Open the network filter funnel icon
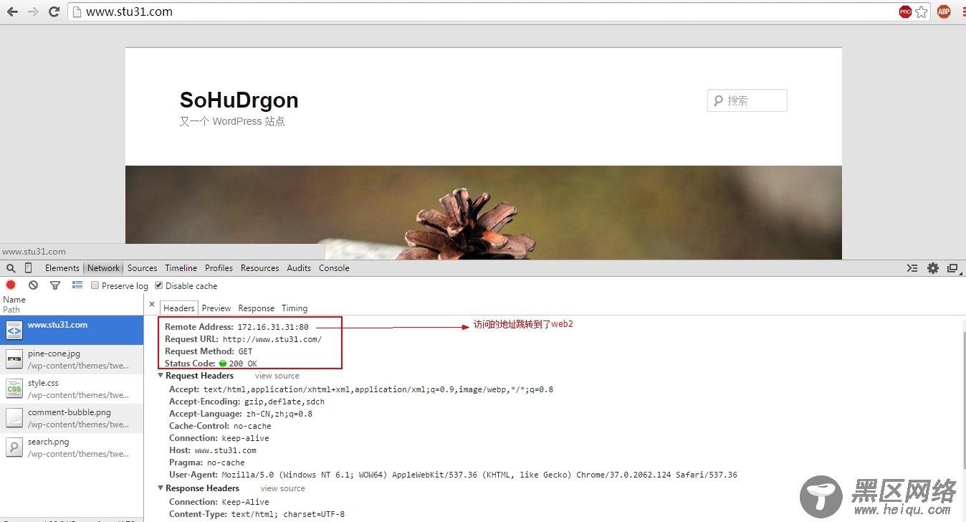This screenshot has width=966, height=522. [x=55, y=285]
